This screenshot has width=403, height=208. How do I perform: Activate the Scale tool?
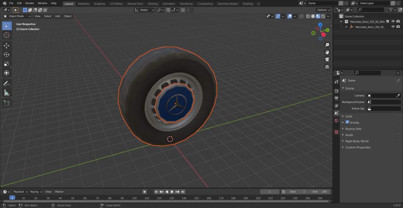pyautogui.click(x=6, y=64)
